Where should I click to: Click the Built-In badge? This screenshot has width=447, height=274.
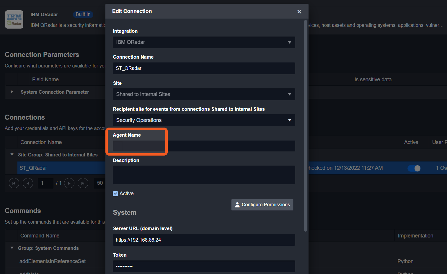[x=83, y=14]
